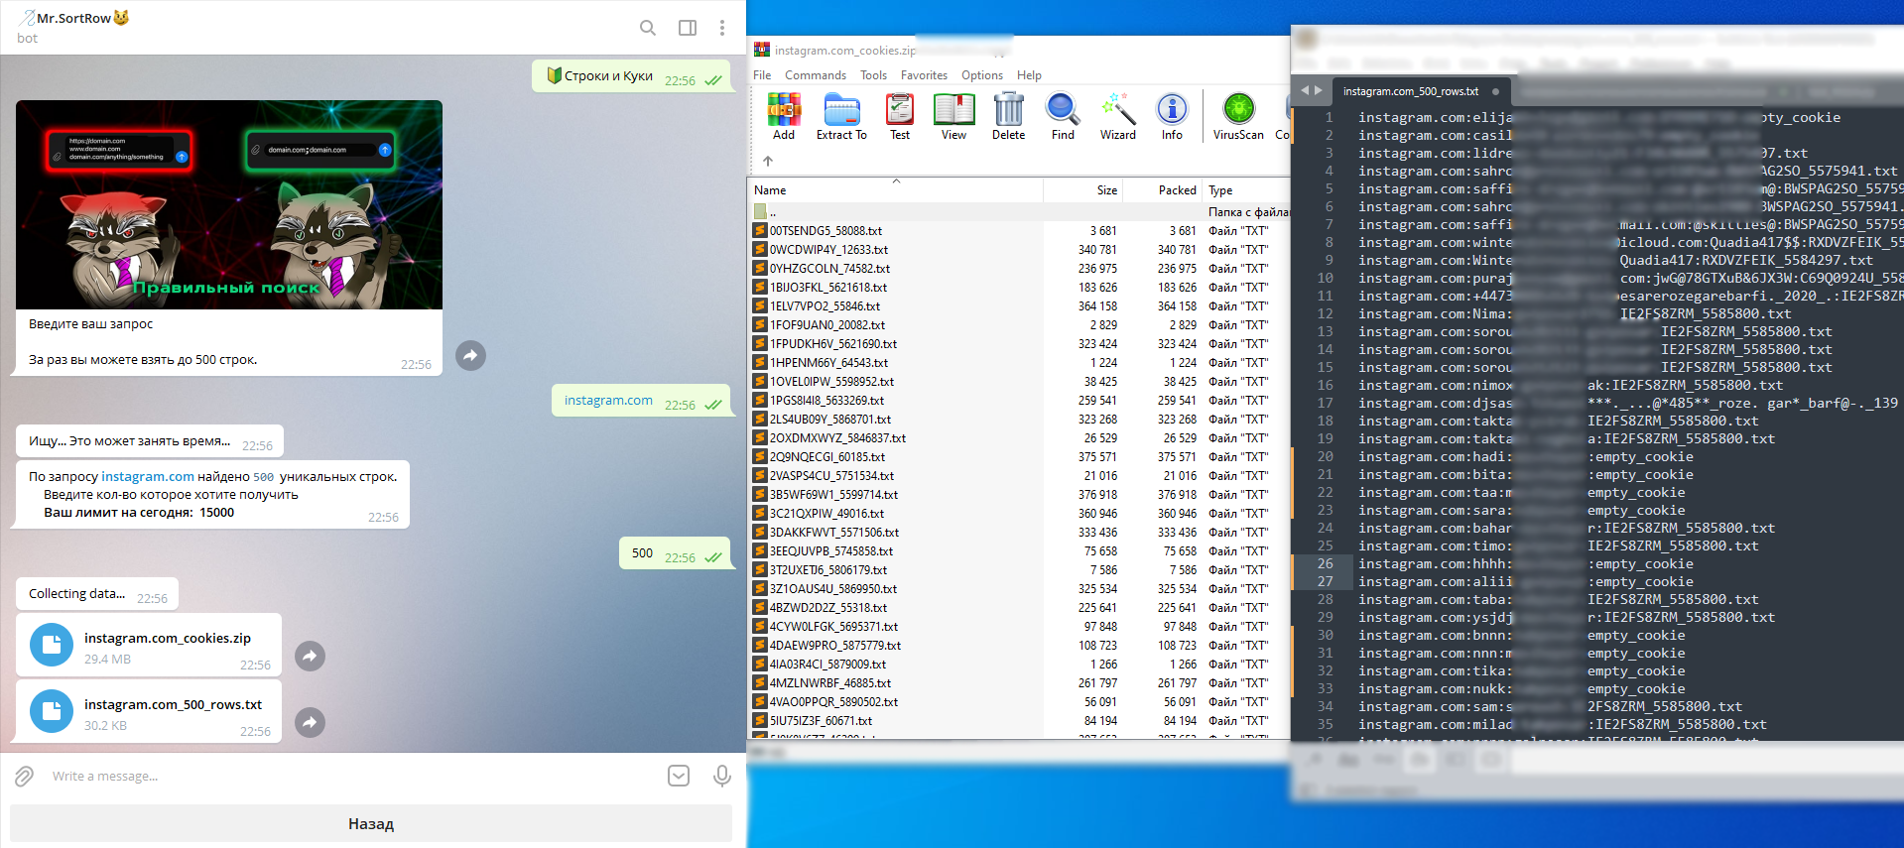Select file 3T2UXETJ6_5806179.txt in WinRAR
1904x848 pixels.
(x=1020, y=570)
